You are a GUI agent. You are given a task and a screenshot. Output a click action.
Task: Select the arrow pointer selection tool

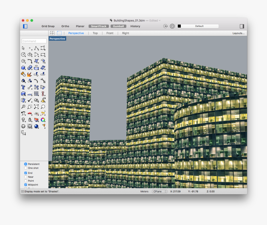(x=23, y=48)
